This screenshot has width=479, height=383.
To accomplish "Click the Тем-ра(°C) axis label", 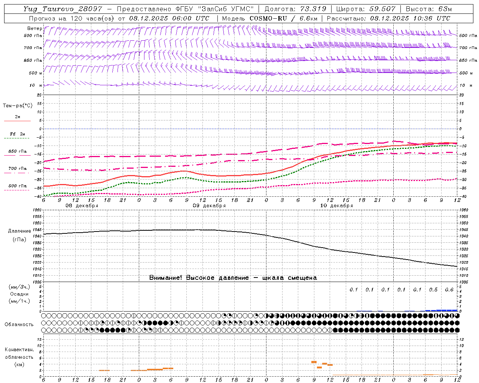I will [18, 106].
